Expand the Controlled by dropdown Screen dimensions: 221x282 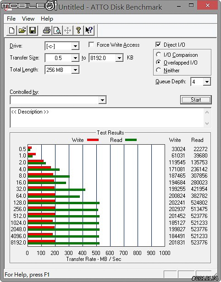[x=102, y=100]
